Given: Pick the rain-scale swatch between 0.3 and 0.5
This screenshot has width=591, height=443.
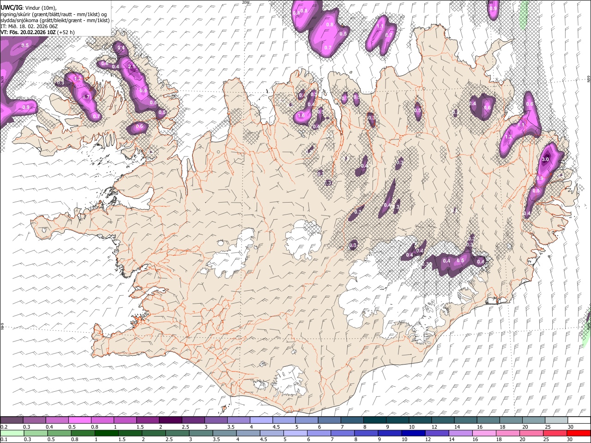Looking at the screenshot, I should (36, 433).
